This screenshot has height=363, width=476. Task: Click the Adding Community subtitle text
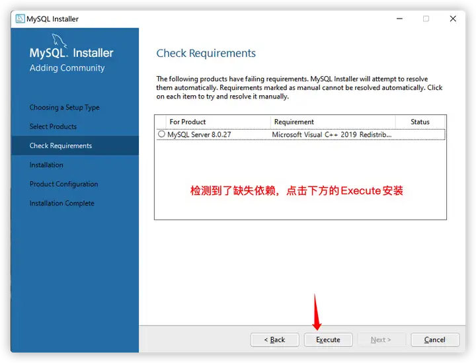click(67, 67)
